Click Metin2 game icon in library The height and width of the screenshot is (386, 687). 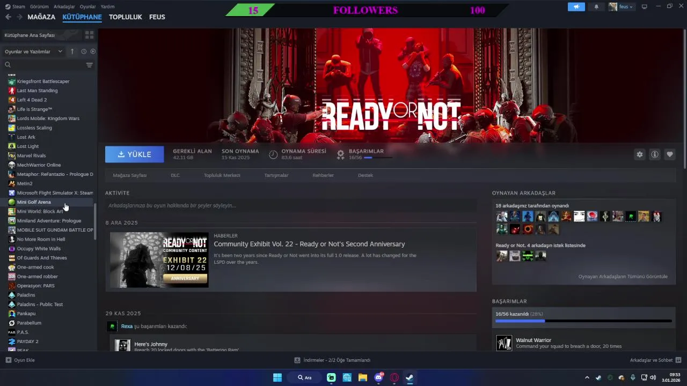[12, 183]
